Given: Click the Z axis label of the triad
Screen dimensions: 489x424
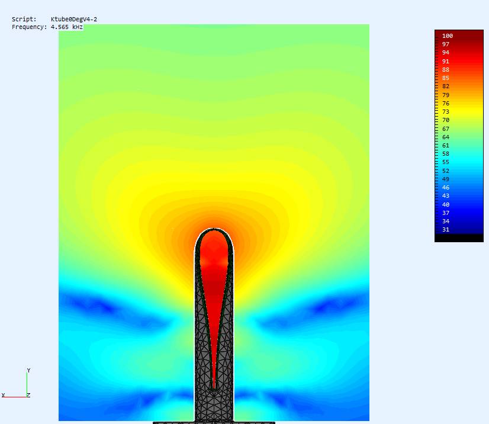Looking at the screenshot, I should [28, 395].
